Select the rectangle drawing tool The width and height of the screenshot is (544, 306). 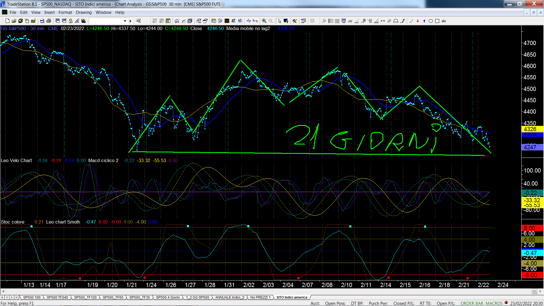437,21
